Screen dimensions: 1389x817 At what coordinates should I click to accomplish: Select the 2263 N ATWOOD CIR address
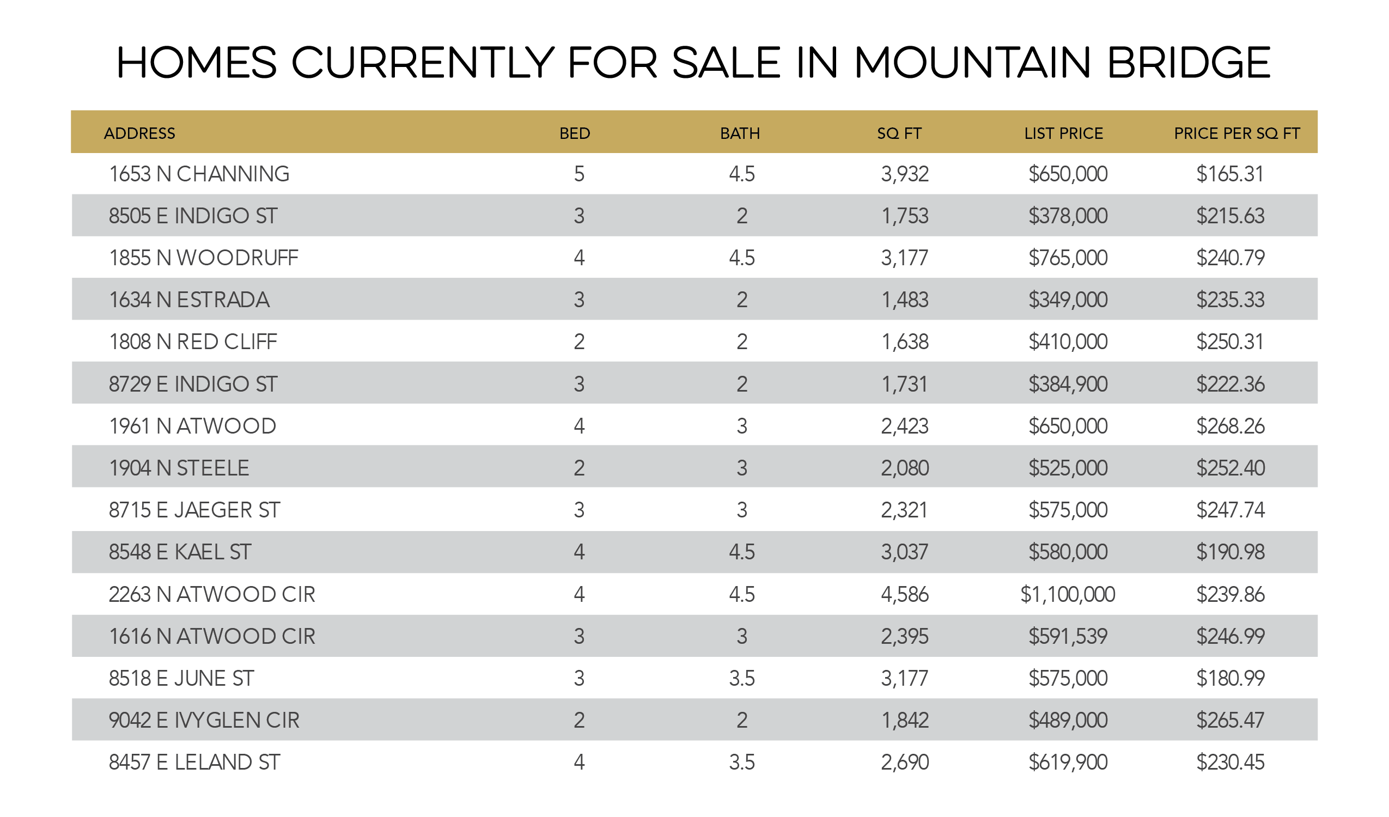pos(212,594)
